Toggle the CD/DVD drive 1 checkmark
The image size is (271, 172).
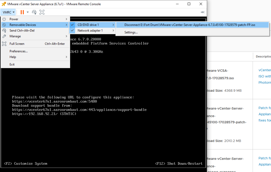click(x=73, y=25)
